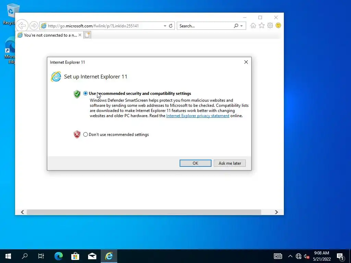Click the horizontal scrollbar thumb in IE
This screenshot has height=263, width=351.
point(144,212)
